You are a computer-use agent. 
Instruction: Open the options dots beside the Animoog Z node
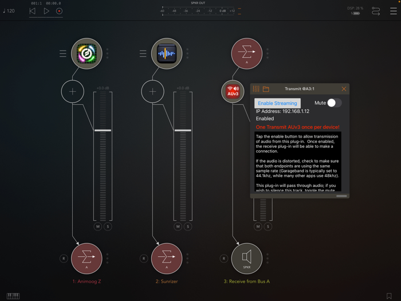pos(108,53)
